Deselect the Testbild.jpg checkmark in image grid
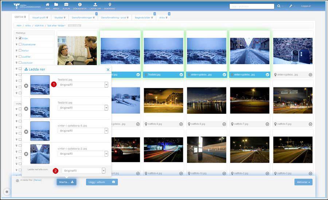 181,74
